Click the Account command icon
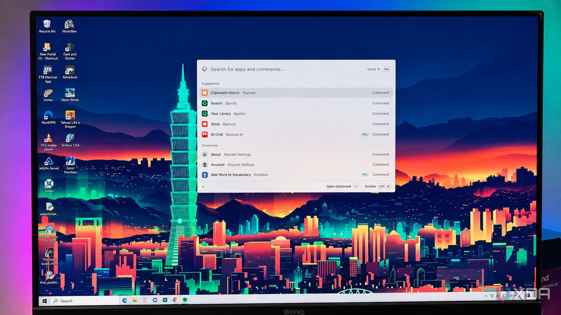Viewport: 561px width, 315px height. 205,164
